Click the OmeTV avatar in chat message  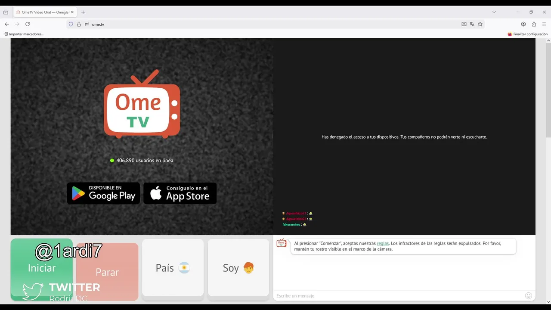pyautogui.click(x=282, y=243)
